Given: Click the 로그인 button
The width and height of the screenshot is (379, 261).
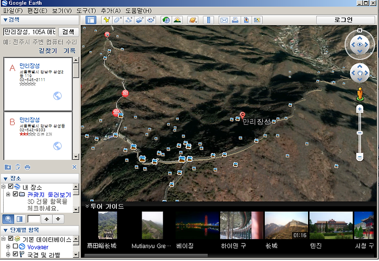Looking at the screenshot, I should pyautogui.click(x=345, y=20).
